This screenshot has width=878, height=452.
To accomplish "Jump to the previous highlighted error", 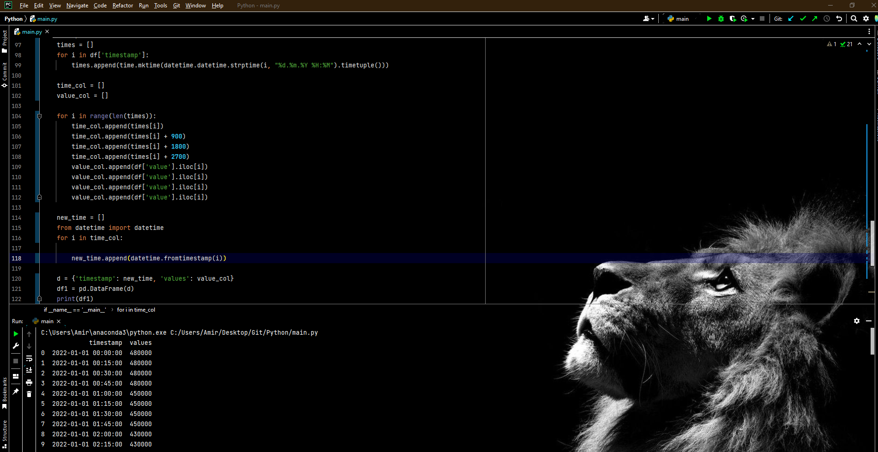I will (x=859, y=44).
